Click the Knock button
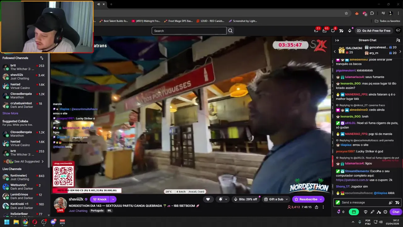Screen dimensions: 403x227 100,199
